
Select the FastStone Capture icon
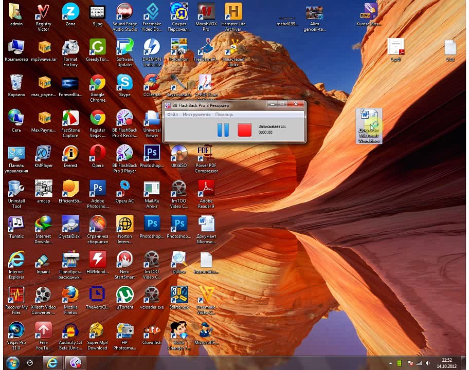tap(70, 124)
